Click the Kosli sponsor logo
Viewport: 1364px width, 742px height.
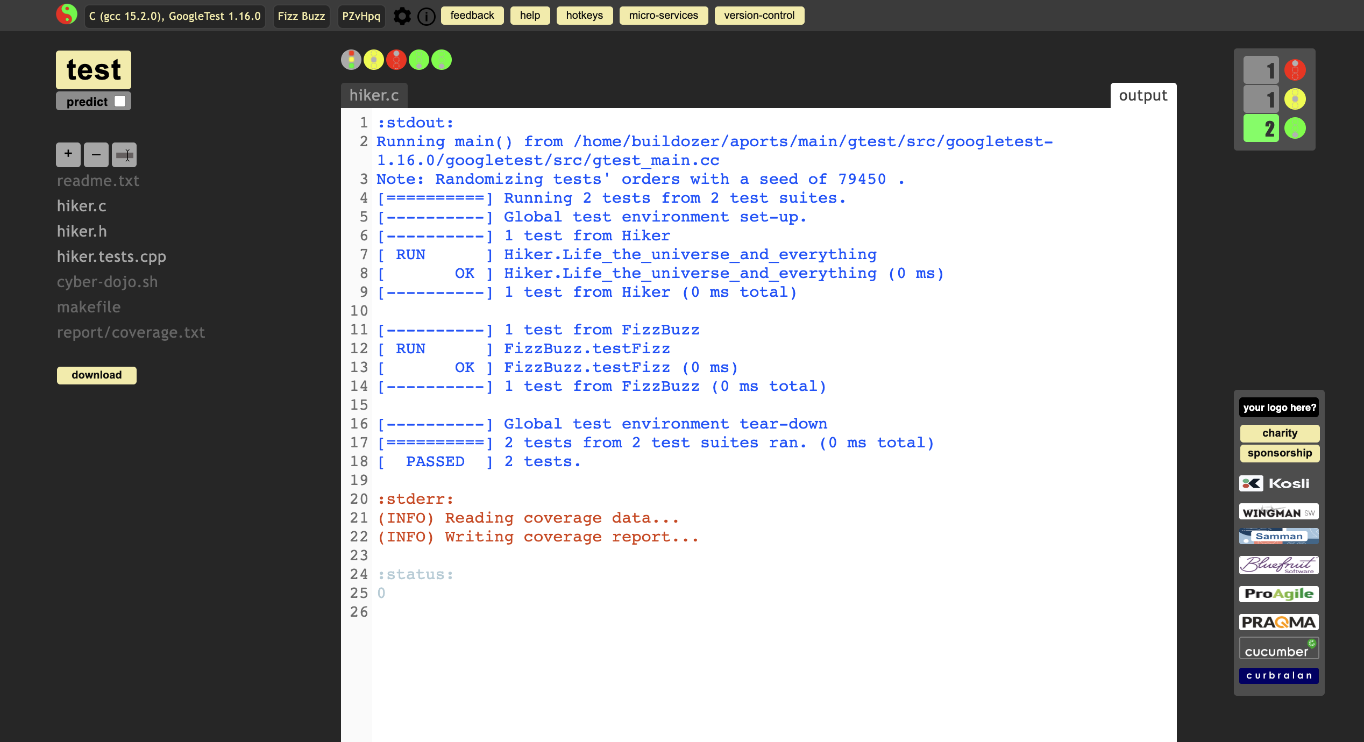coord(1278,483)
